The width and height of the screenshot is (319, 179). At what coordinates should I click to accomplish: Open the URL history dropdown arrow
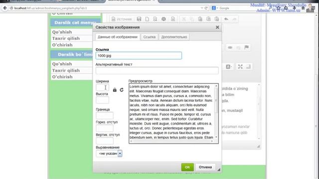202,8
